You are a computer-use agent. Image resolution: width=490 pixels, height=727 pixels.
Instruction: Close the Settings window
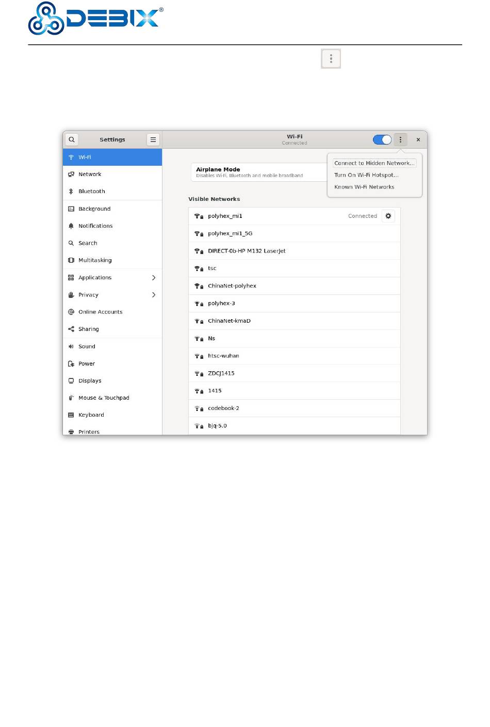point(418,139)
